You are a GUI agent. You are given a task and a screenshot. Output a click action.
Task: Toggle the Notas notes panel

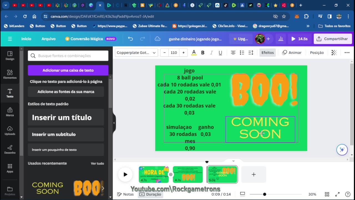pyautogui.click(x=125, y=194)
